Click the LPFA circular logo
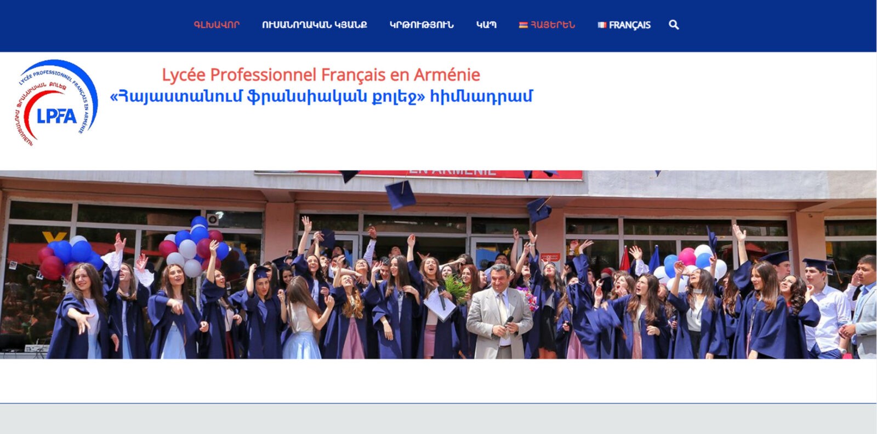 click(x=56, y=103)
